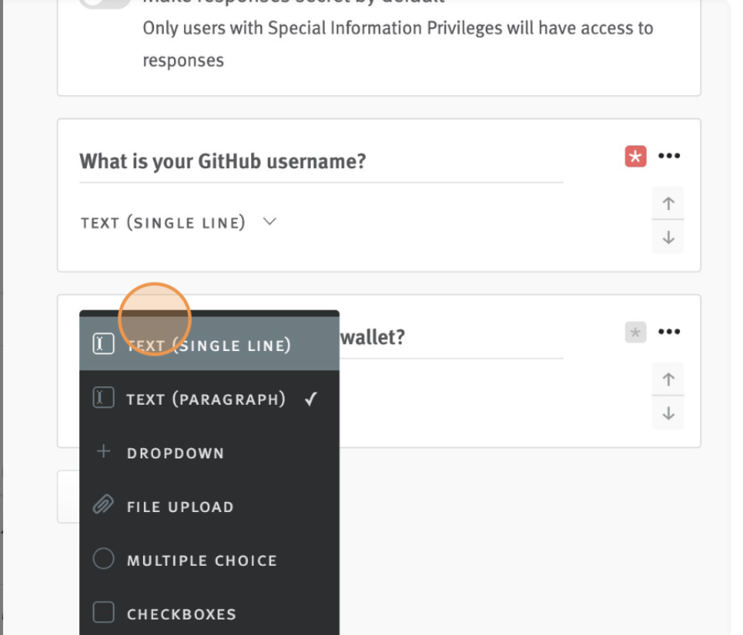The height and width of the screenshot is (635, 743).
Task: Toggle required star on wallet question
Action: click(x=636, y=332)
